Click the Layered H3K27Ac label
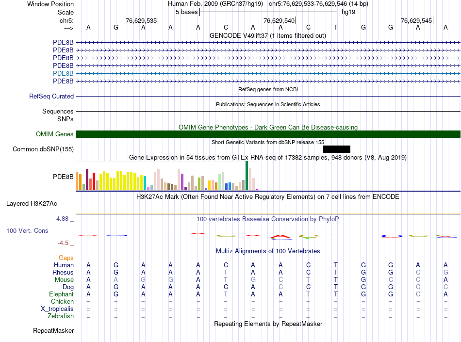This screenshot has height=342, width=461. 32,204
